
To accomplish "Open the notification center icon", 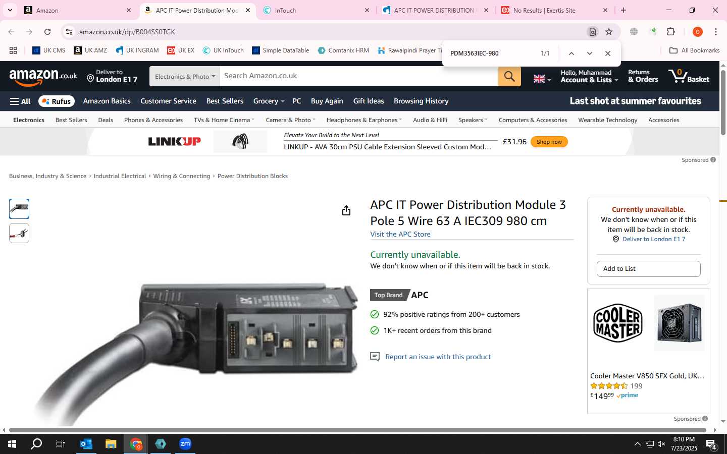I will click(x=711, y=444).
